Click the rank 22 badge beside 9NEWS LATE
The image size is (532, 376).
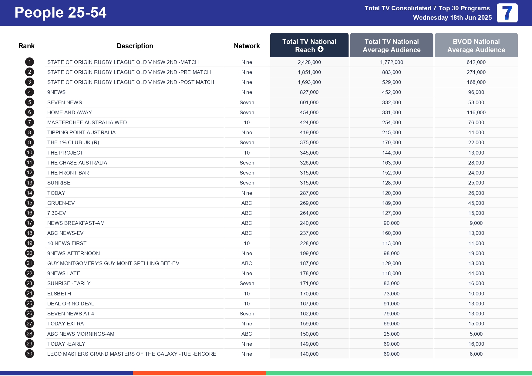pyautogui.click(x=29, y=273)
